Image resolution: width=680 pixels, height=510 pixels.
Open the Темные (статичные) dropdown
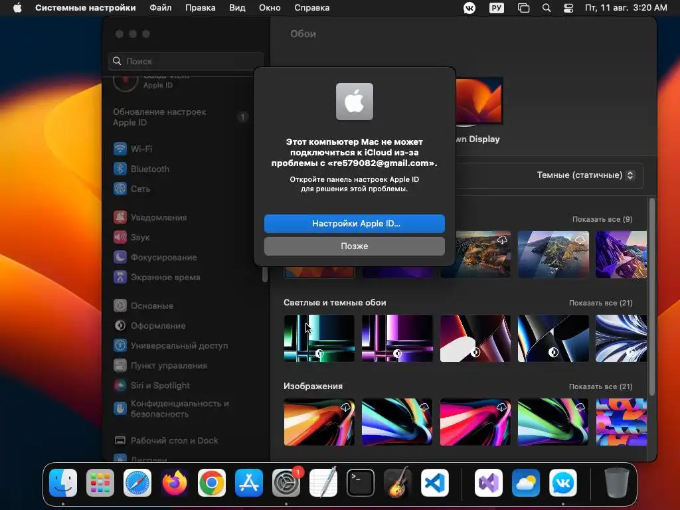tap(586, 175)
